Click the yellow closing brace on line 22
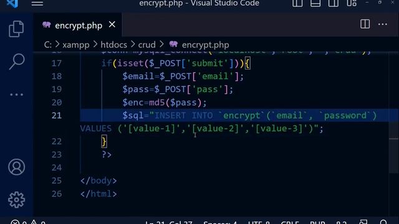The image size is (399, 224). pos(104,141)
